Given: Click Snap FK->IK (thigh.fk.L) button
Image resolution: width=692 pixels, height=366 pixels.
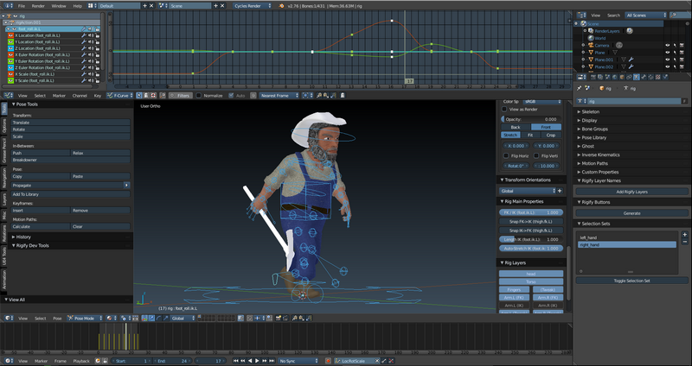Looking at the screenshot, I should click(x=531, y=221).
